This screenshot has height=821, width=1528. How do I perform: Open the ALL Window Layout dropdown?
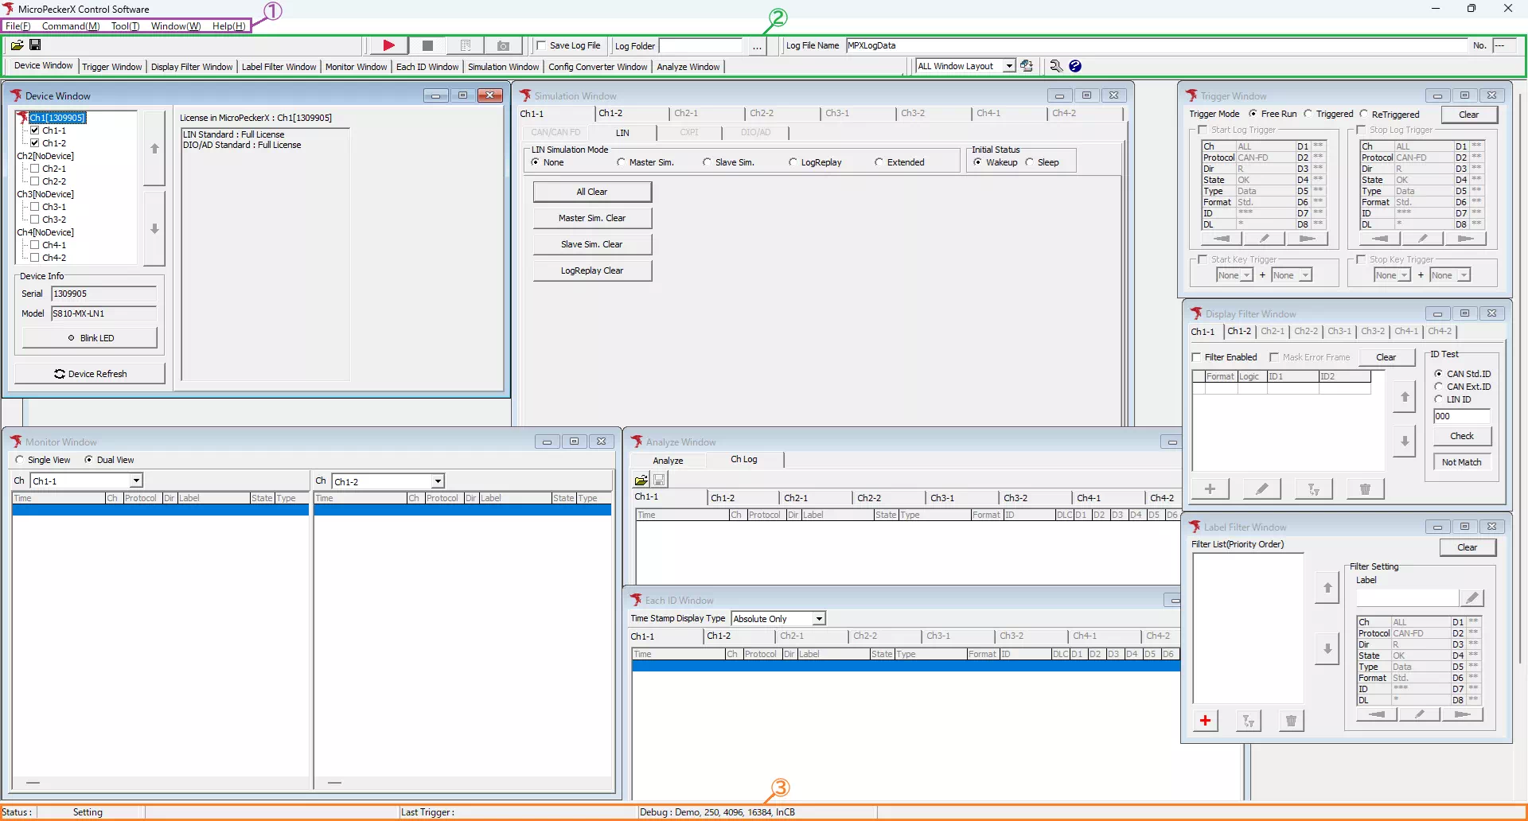click(1009, 65)
